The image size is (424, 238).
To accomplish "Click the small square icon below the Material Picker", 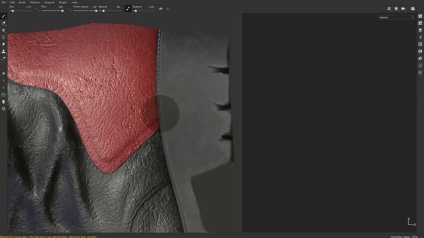I will pos(3,73).
